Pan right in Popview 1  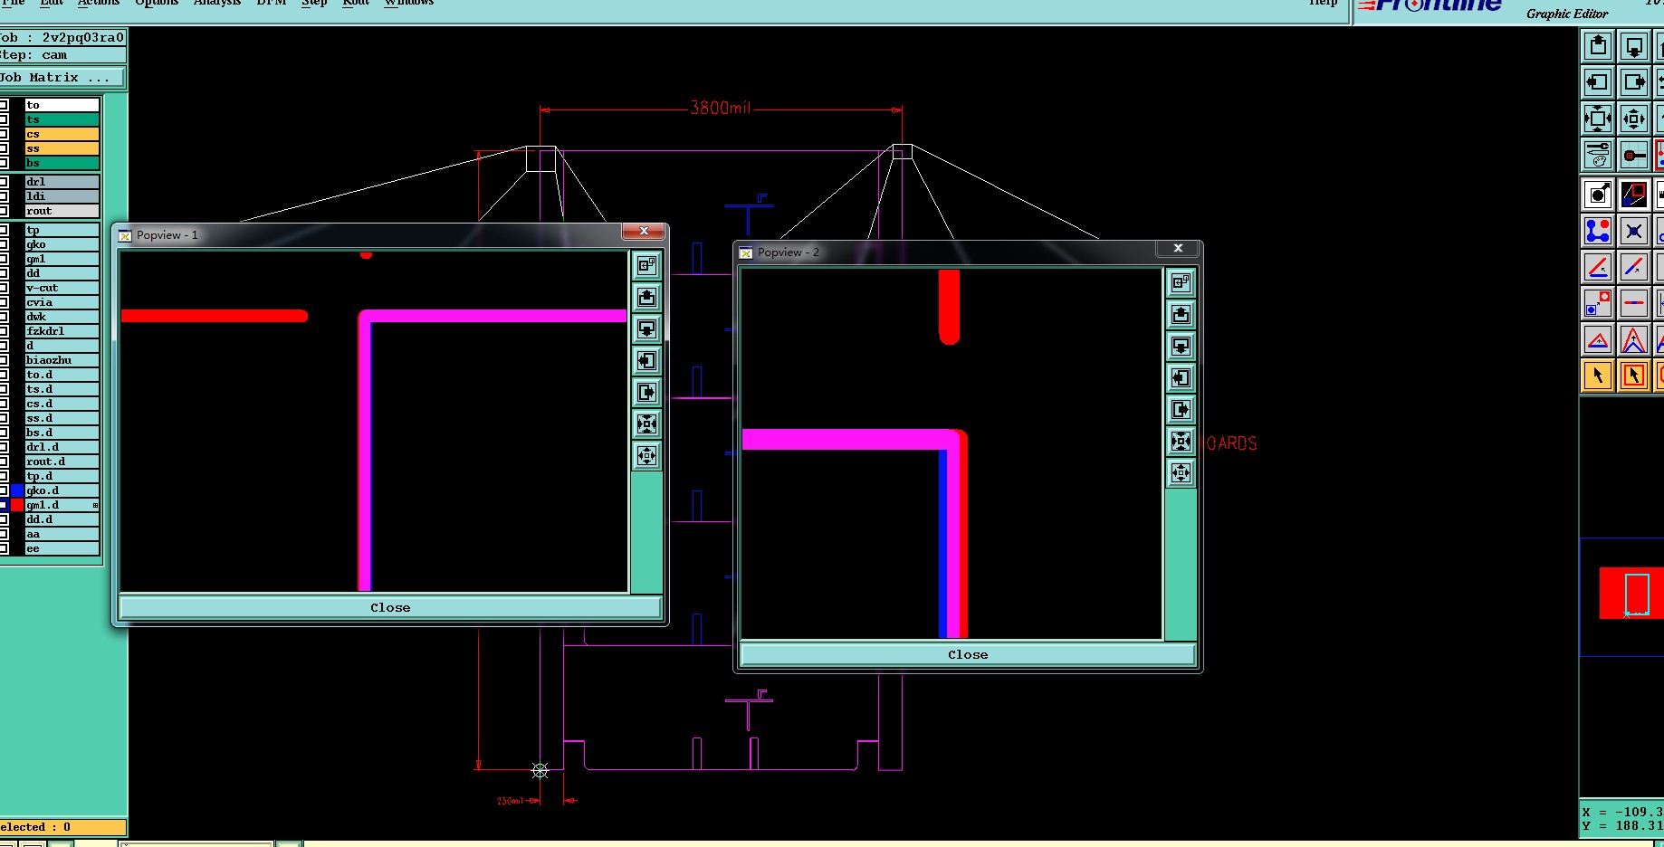(646, 392)
